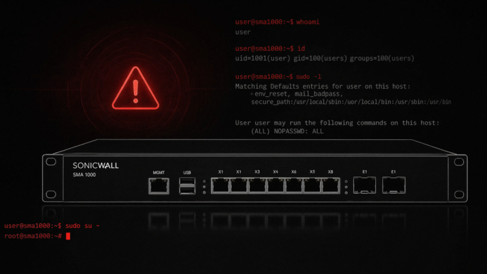This screenshot has width=487, height=274.
Task: Click the bottom-right rack mounting hole
Action: point(459,195)
